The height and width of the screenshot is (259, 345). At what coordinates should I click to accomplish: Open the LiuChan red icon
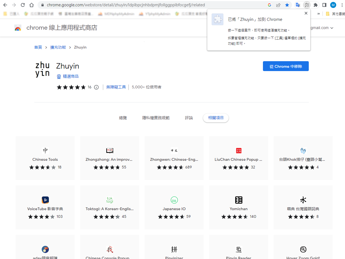(x=239, y=151)
